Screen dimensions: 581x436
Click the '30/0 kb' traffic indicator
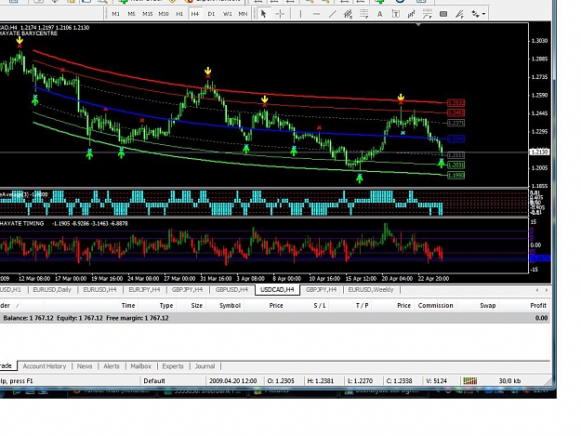(x=509, y=381)
